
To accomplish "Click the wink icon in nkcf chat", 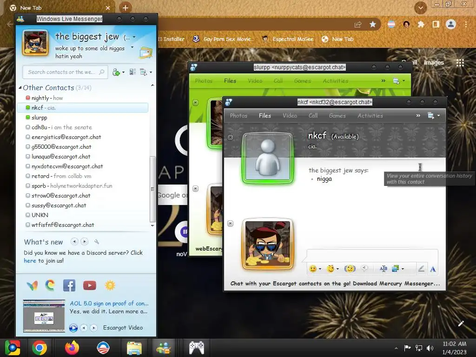I will pos(331,269).
